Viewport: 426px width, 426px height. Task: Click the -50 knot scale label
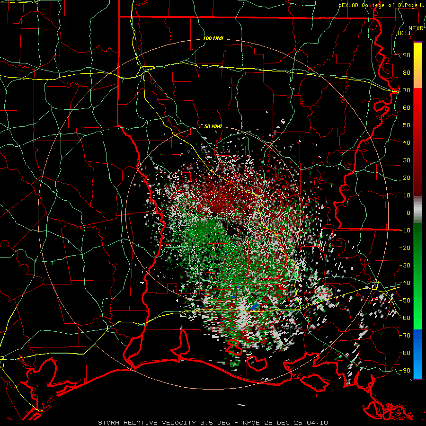coord(405,301)
